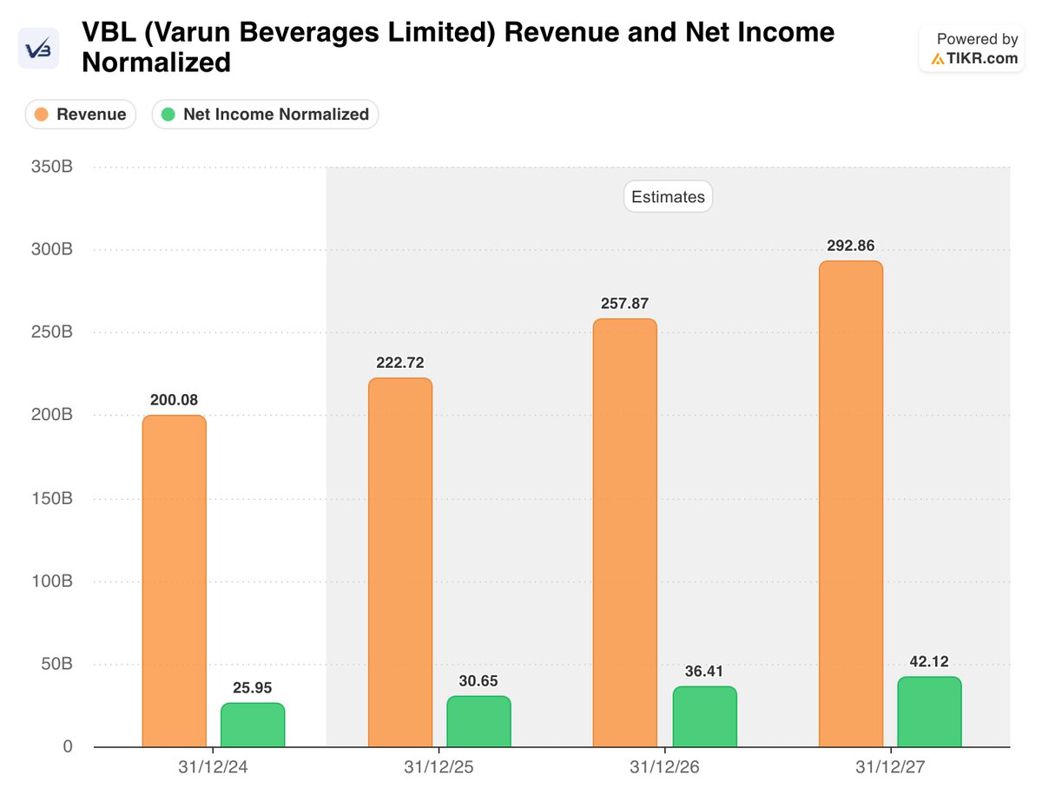Click the 2025 Net Income bar
This screenshot has width=1042, height=801.
(x=477, y=720)
